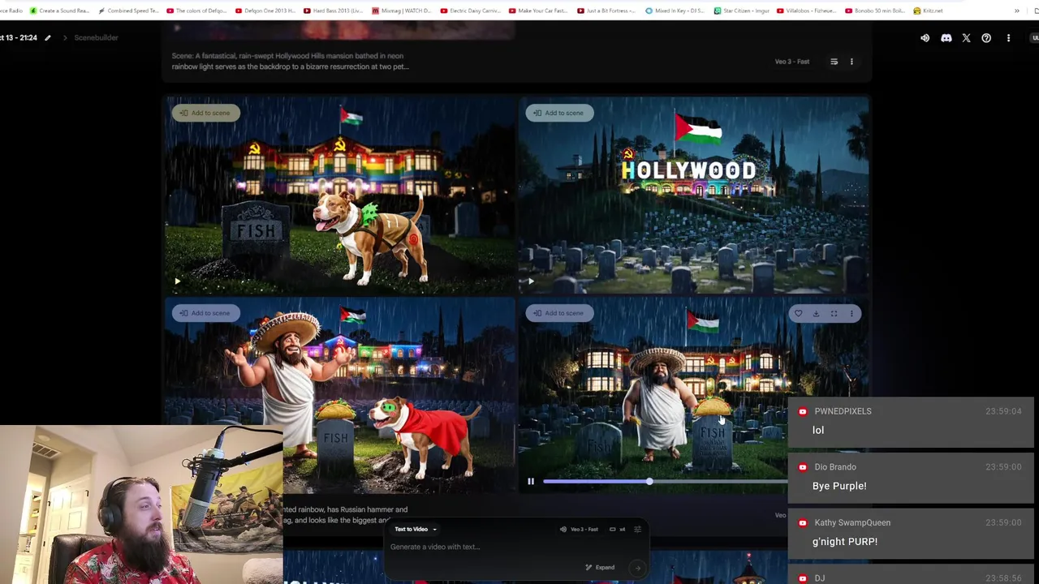Open the Kritz.net bookmark
Viewport: 1039px width, 584px height.
tap(929, 11)
